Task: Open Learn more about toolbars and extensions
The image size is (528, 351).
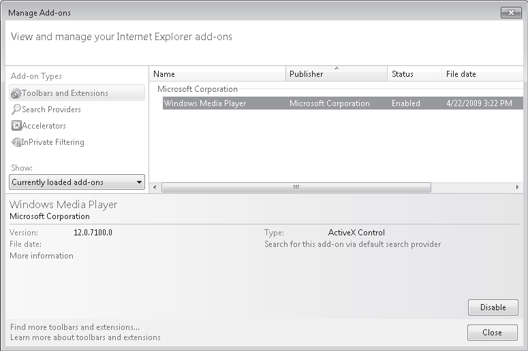Action: [x=85, y=337]
